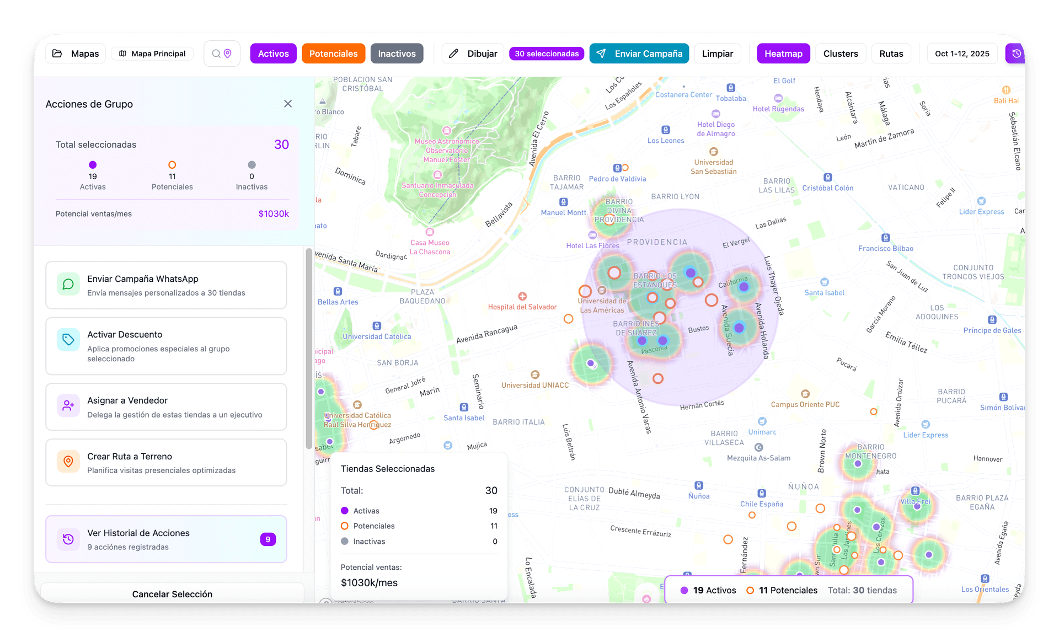Click the WhatsApp chat bubble icon
This screenshot has width=1059, height=637.
(x=68, y=285)
